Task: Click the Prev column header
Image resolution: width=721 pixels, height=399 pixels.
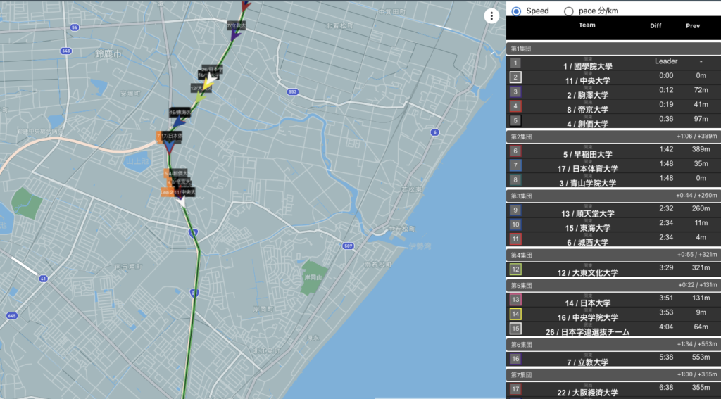Action: [x=693, y=25]
